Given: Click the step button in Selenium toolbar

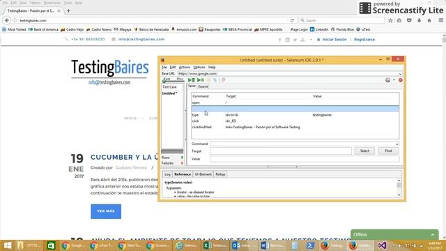Looking at the screenshot, I should 215,80.
